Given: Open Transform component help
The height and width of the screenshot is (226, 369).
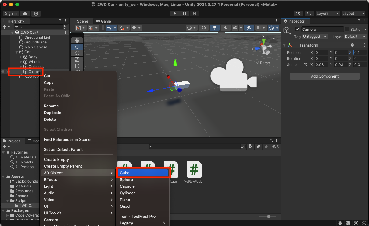Looking at the screenshot, I should point(352,45).
